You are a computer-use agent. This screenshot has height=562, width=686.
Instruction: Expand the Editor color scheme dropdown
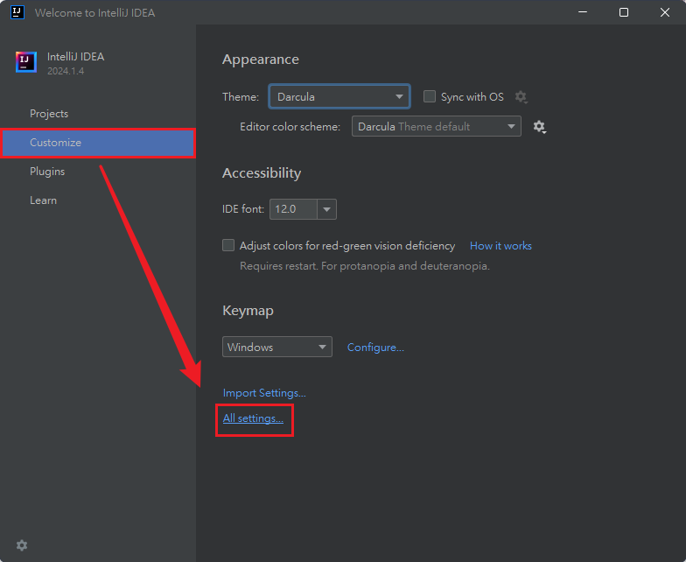(436, 126)
